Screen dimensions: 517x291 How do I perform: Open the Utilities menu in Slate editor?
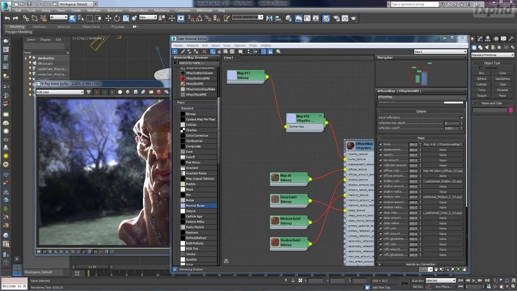(x=266, y=46)
